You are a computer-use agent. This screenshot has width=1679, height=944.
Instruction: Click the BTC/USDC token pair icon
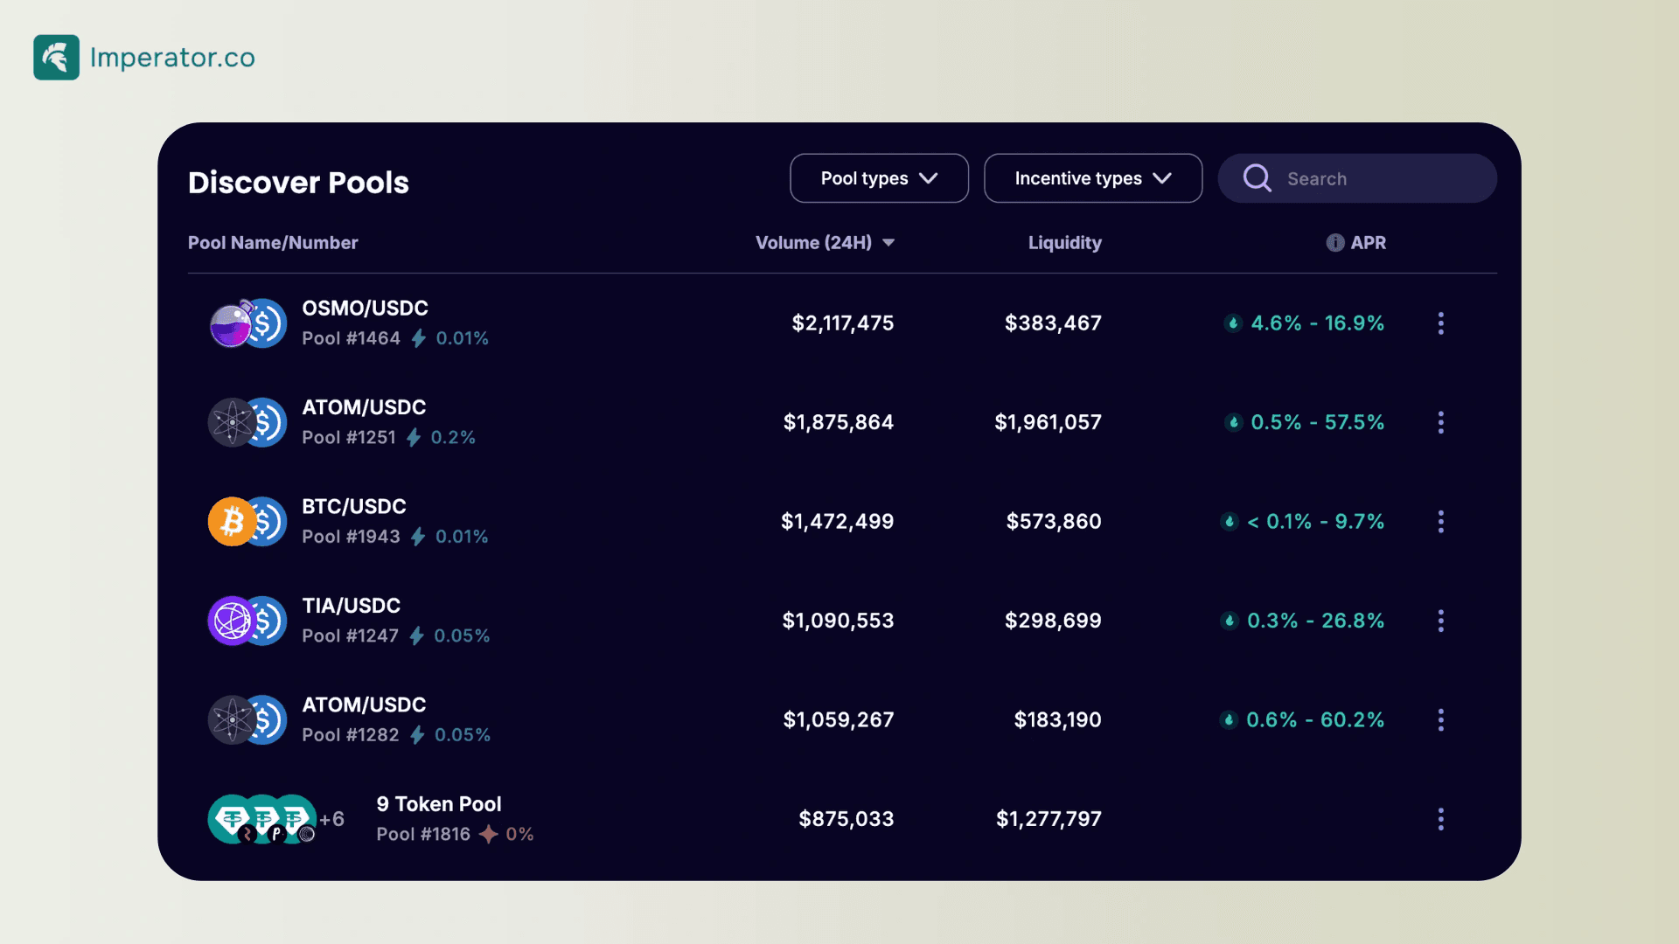point(247,522)
